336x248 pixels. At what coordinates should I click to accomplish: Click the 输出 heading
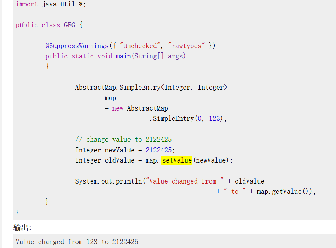pos(22,227)
